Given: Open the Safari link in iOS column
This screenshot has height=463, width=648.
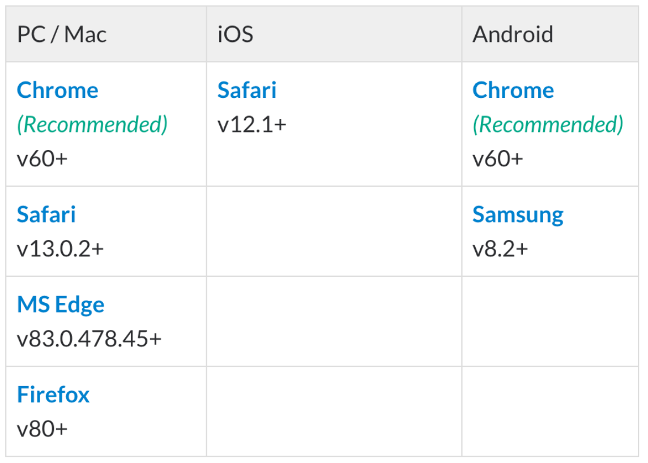Looking at the screenshot, I should [247, 90].
